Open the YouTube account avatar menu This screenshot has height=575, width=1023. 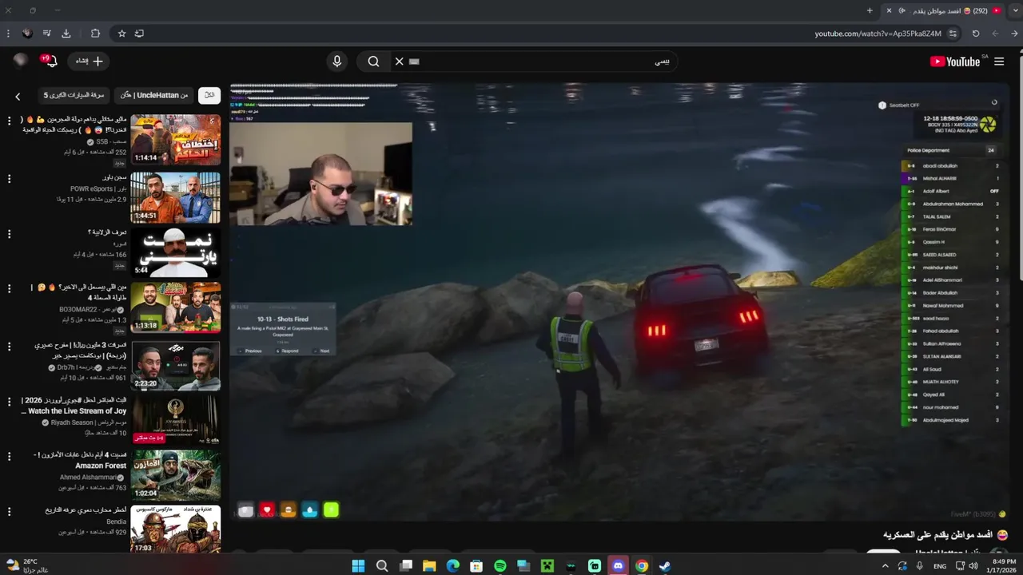(x=20, y=61)
